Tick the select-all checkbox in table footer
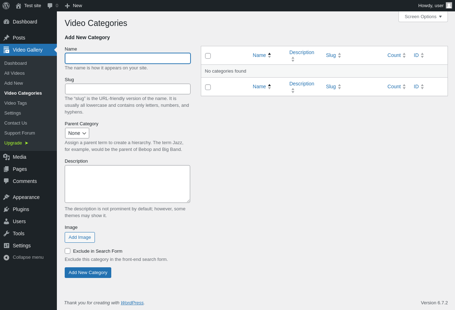Image resolution: width=455 pixels, height=310 pixels. point(208,87)
